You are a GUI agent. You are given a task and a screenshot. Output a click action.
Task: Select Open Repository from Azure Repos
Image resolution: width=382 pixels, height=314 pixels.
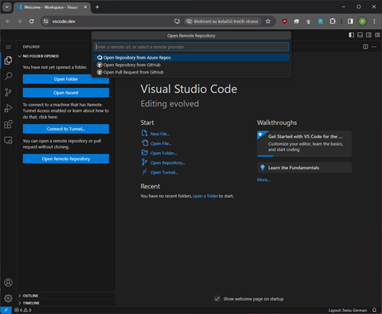pyautogui.click(x=191, y=58)
